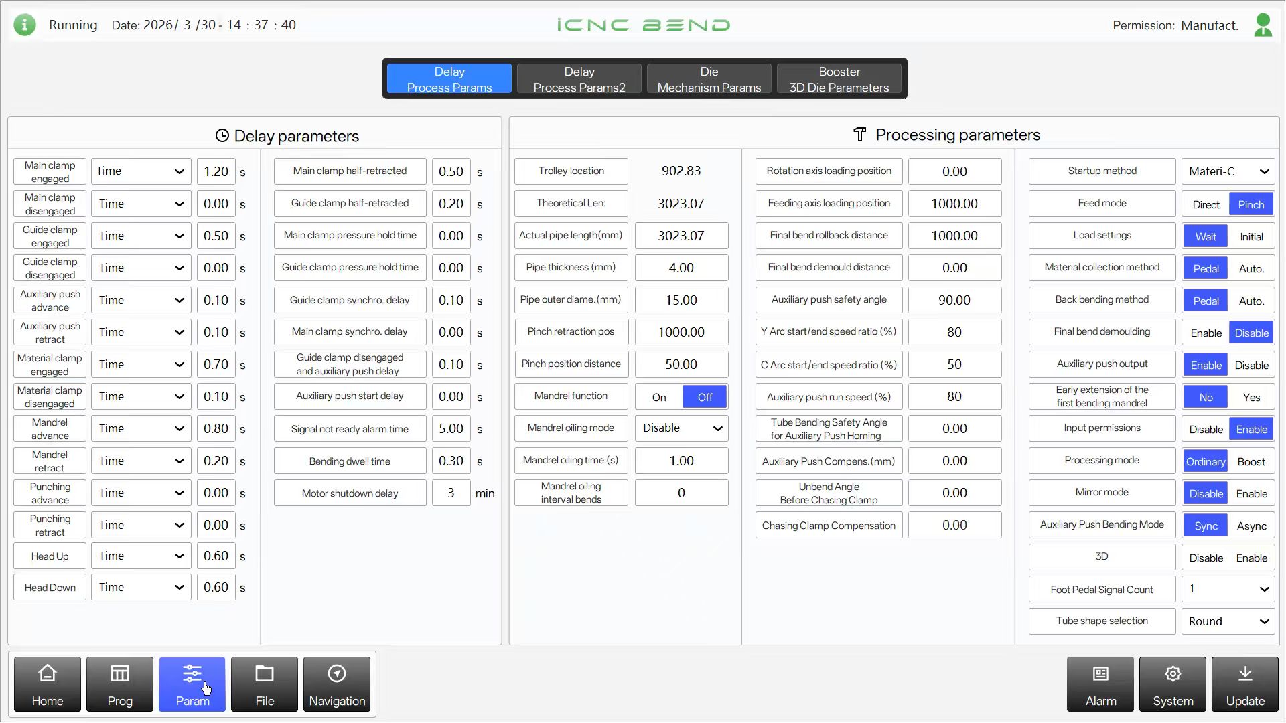This screenshot has height=723, width=1286.
Task: Edit the Auxiliary push safety angle field
Action: point(954,300)
